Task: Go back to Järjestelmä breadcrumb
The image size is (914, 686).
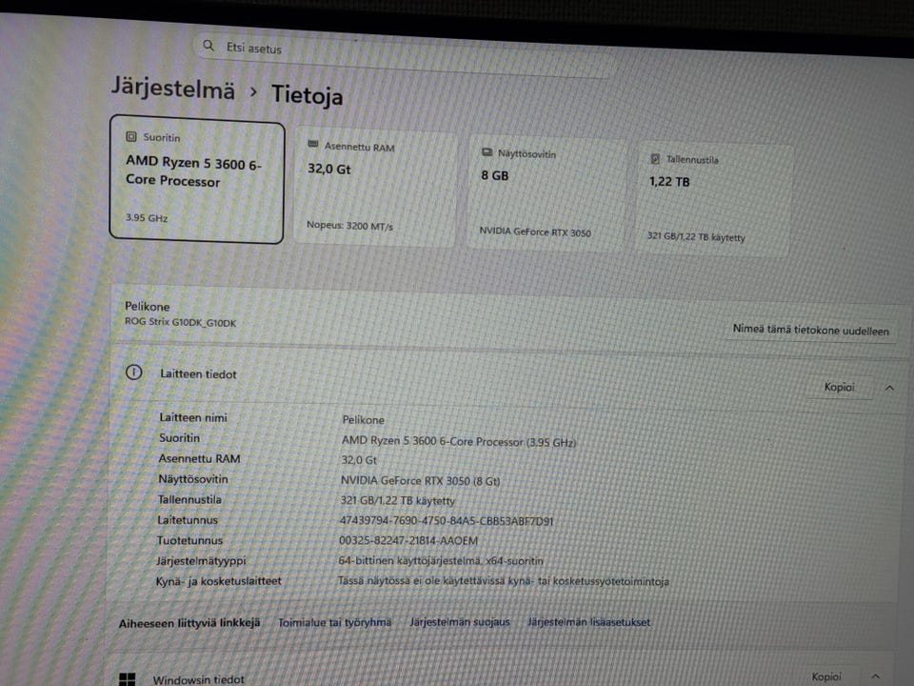Action: pyautogui.click(x=173, y=88)
